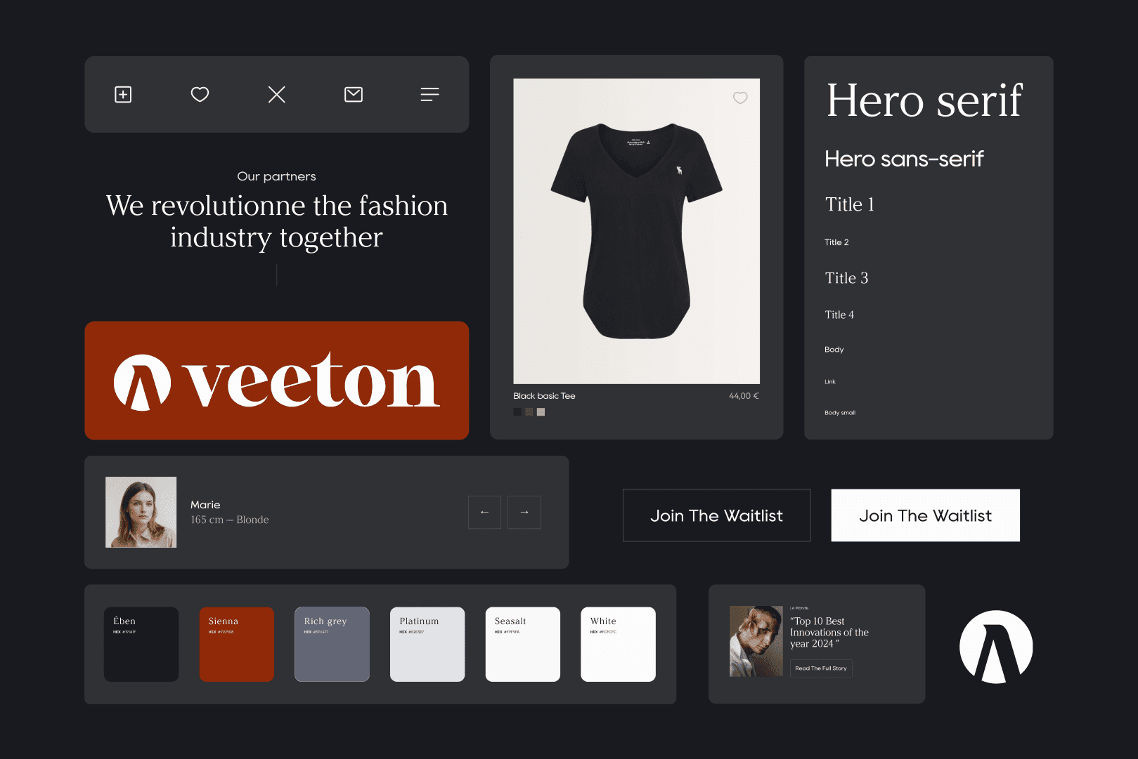The image size is (1138, 759).
Task: Click the heart icon in the icon bar
Action: click(x=200, y=94)
